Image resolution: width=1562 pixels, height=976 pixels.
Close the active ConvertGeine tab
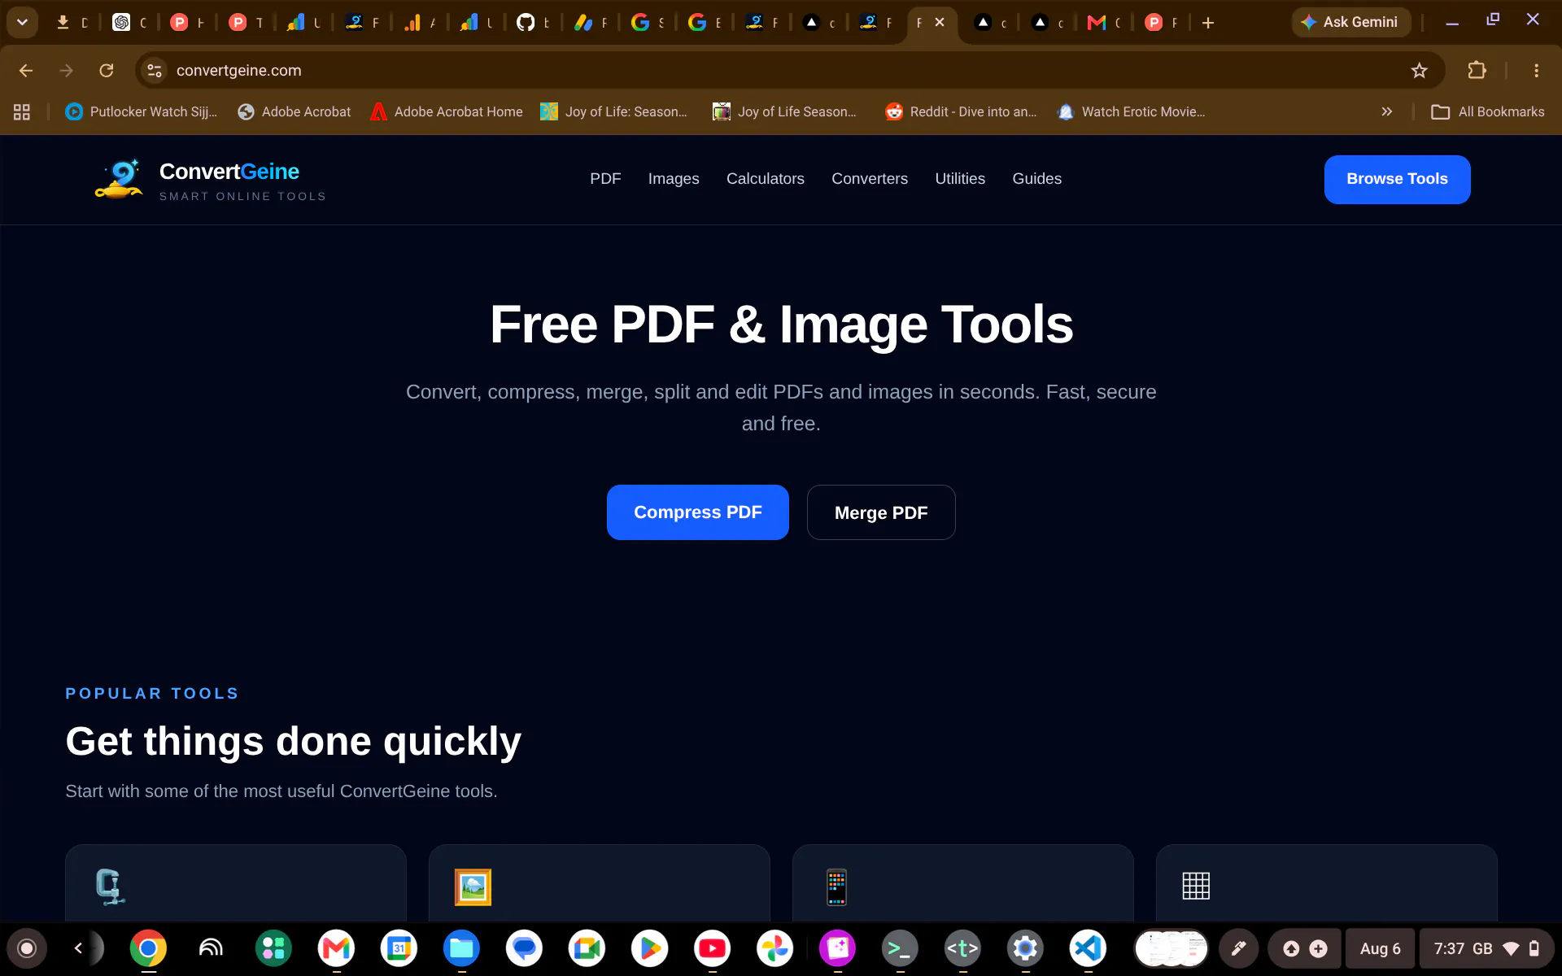pos(940,23)
